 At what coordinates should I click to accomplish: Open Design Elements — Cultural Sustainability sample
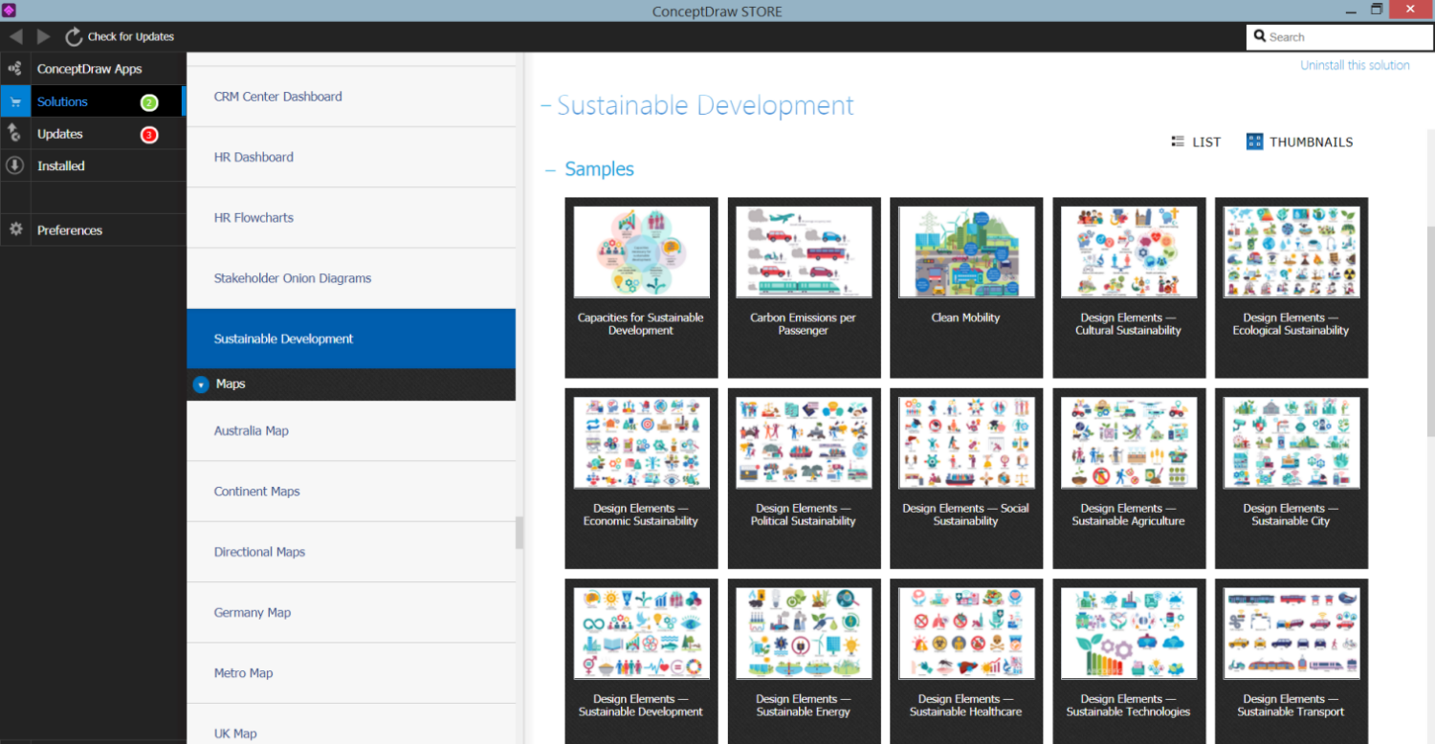tap(1129, 288)
